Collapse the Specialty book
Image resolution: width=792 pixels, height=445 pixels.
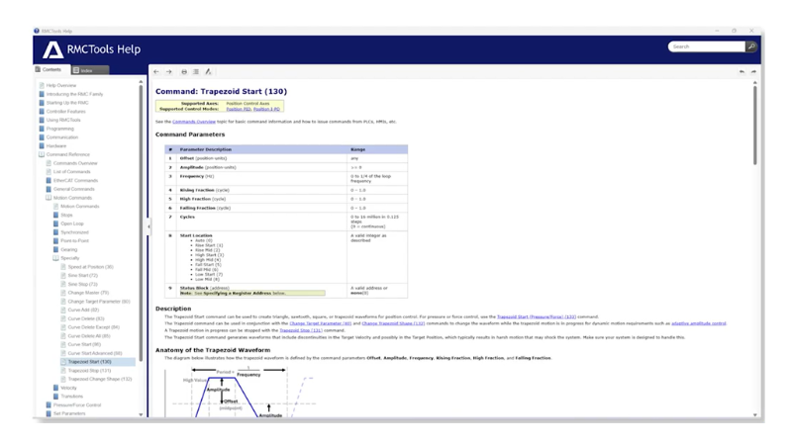point(56,258)
